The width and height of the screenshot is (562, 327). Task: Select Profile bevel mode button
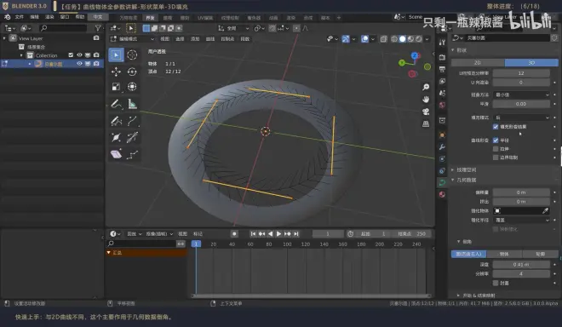tap(540, 254)
